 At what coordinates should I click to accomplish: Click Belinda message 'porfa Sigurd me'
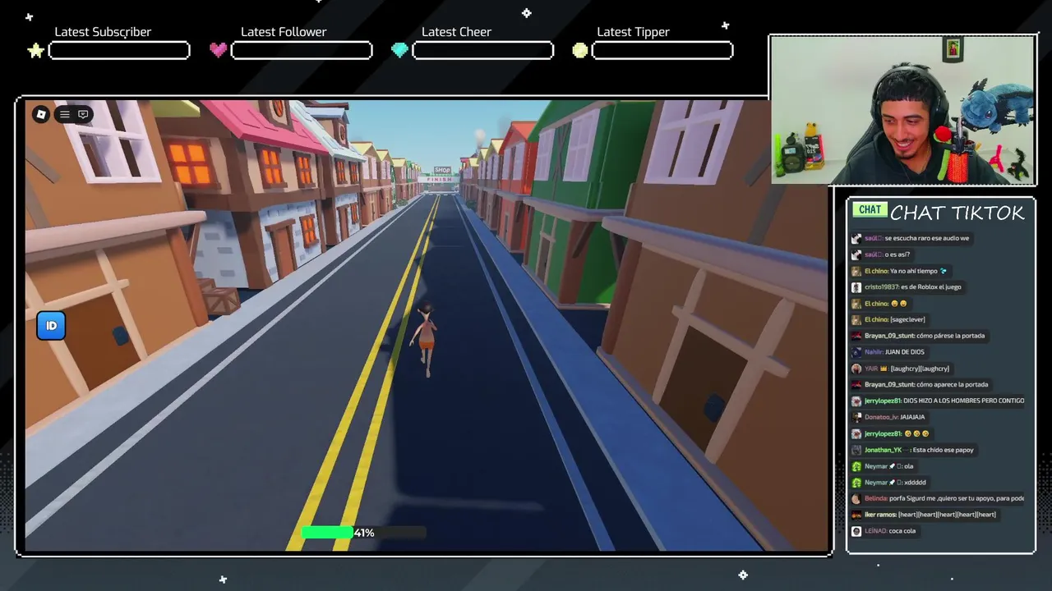click(x=957, y=498)
